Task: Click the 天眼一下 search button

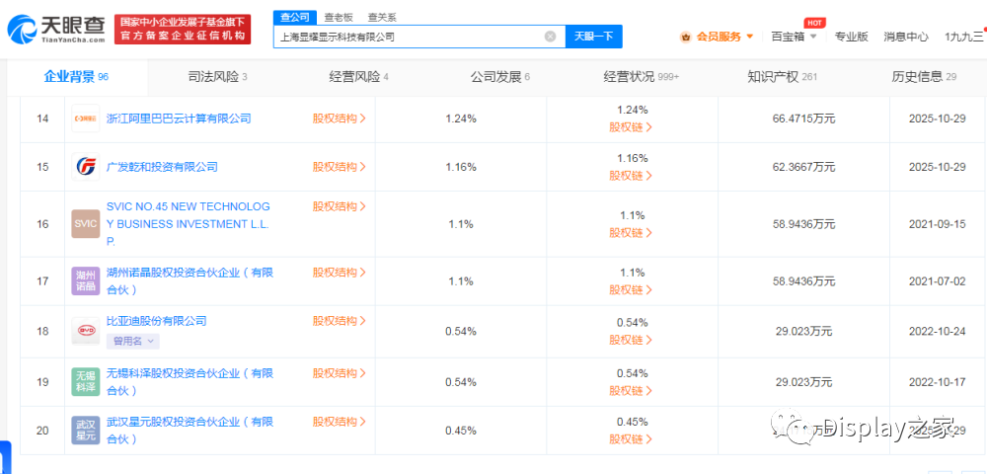Action: point(593,37)
